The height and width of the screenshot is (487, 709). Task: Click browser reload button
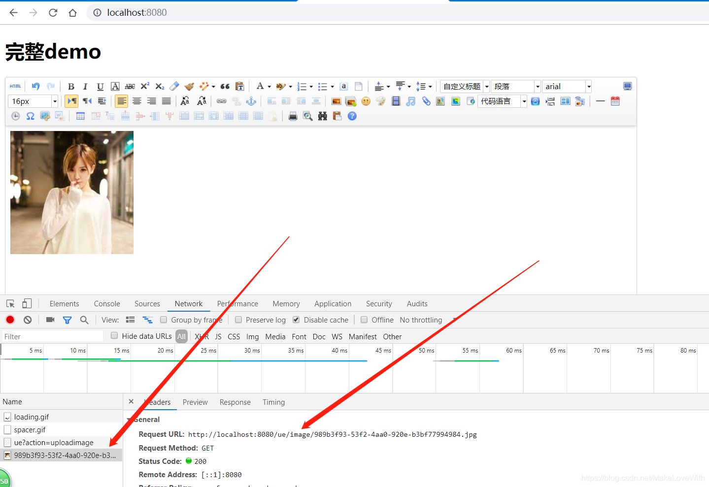53,12
